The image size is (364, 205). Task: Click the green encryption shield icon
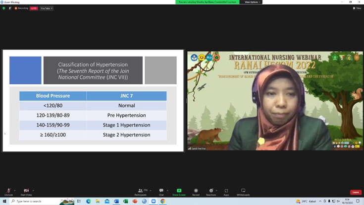4,8
